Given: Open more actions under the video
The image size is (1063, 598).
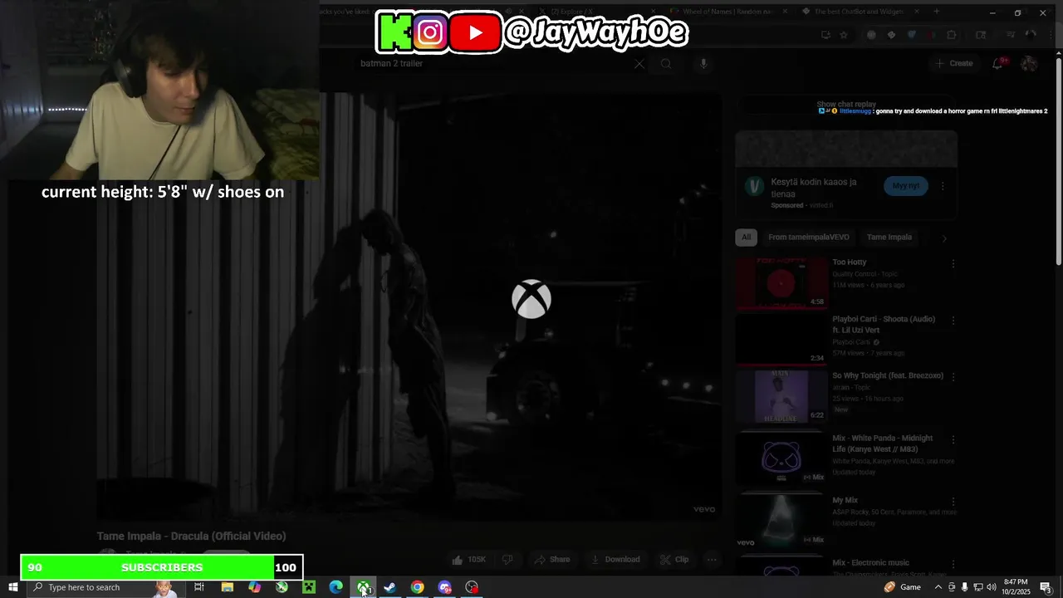Looking at the screenshot, I should (x=712, y=560).
